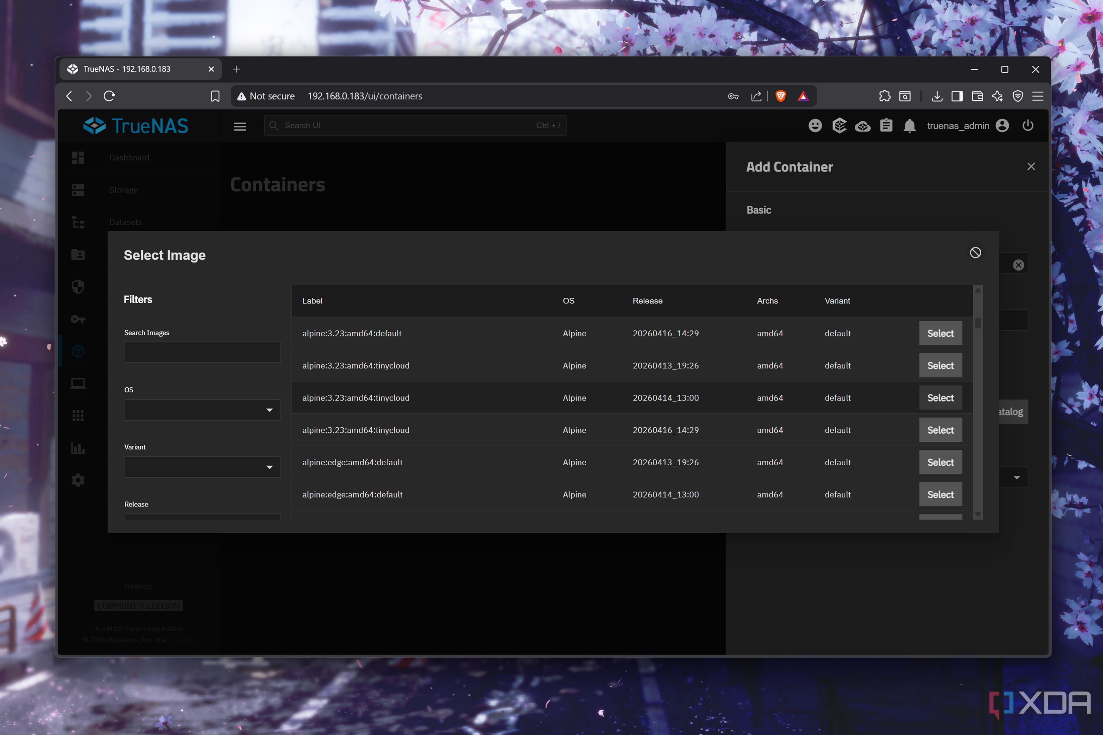
Task: Select alpine:edge:amd64:default image released 20260414_13:00
Action: tap(940, 494)
